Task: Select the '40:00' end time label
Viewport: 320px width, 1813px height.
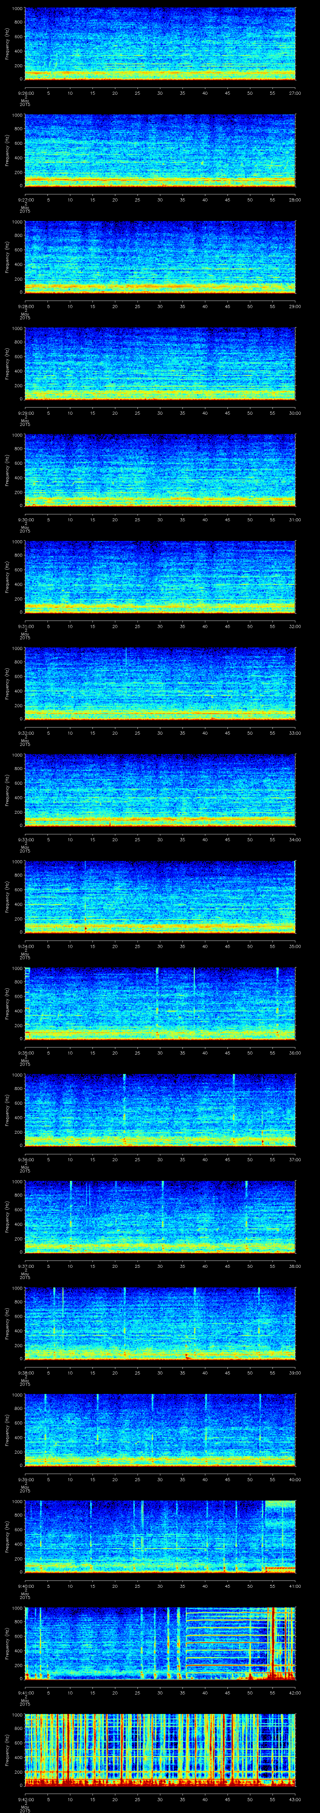Action: pos(295,1479)
